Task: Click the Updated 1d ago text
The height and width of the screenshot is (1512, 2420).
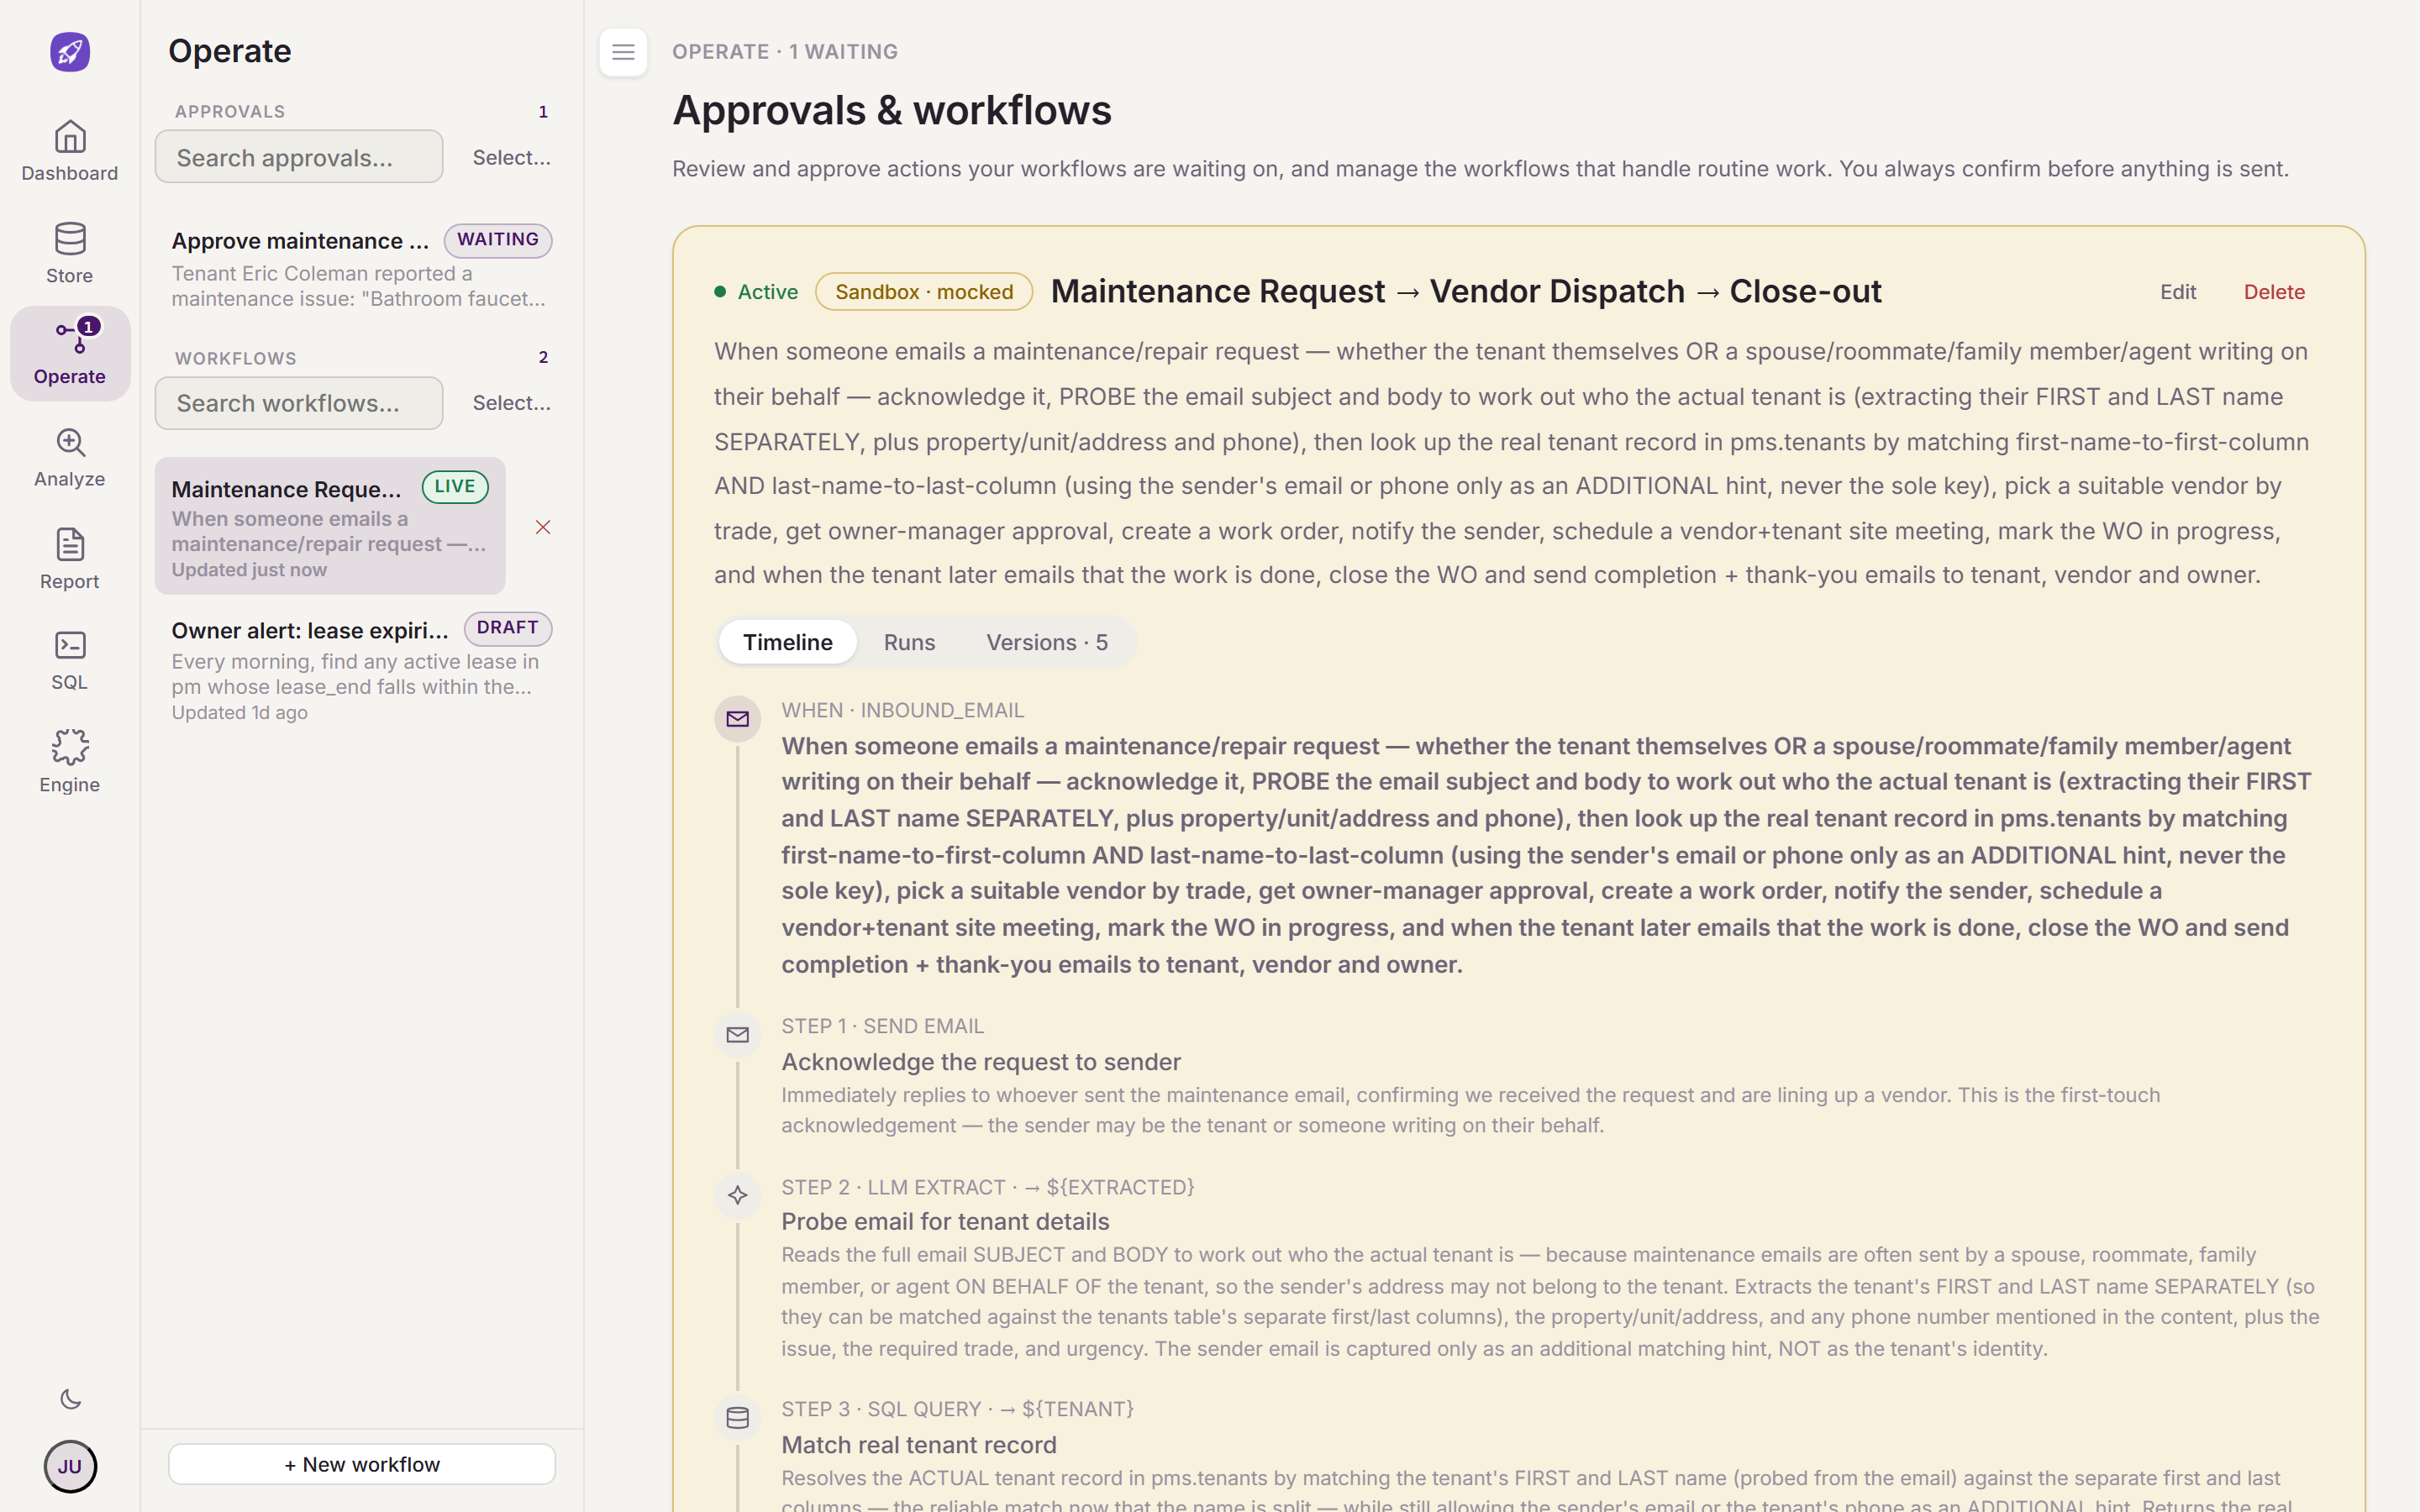Action: pos(239,713)
